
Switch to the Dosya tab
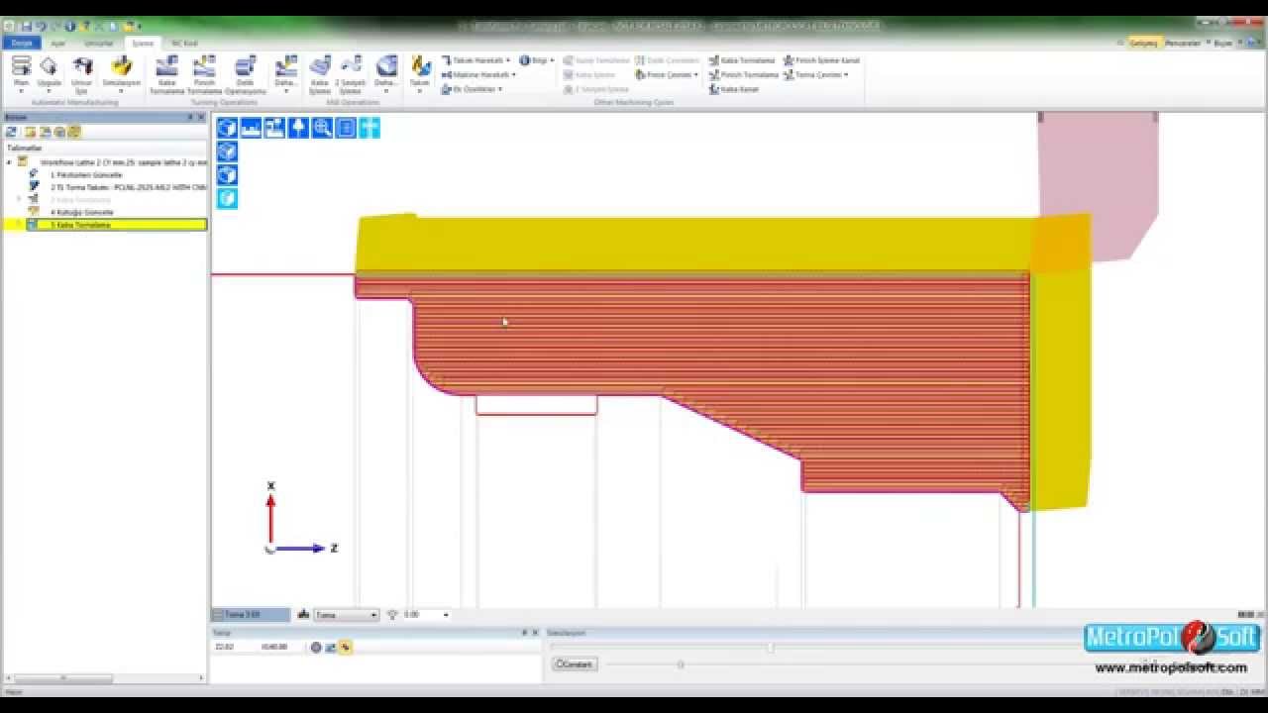pyautogui.click(x=22, y=44)
